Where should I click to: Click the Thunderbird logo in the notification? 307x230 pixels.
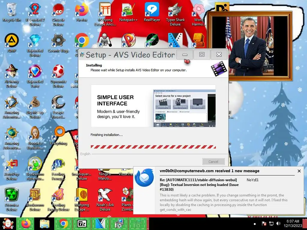tap(145, 178)
